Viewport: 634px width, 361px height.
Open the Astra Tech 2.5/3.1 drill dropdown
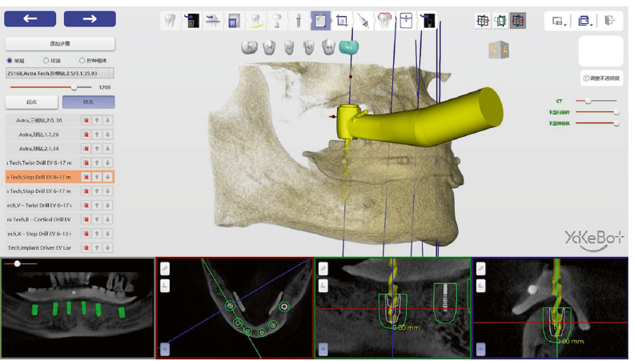60,73
